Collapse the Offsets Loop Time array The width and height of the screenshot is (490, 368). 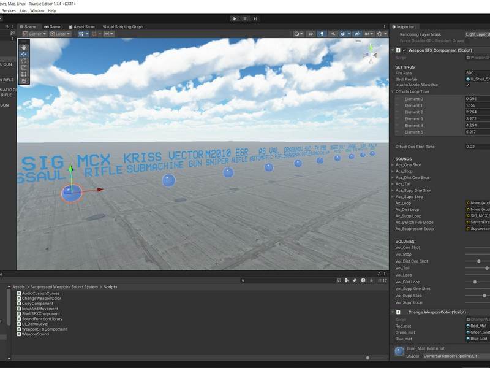click(393, 91)
